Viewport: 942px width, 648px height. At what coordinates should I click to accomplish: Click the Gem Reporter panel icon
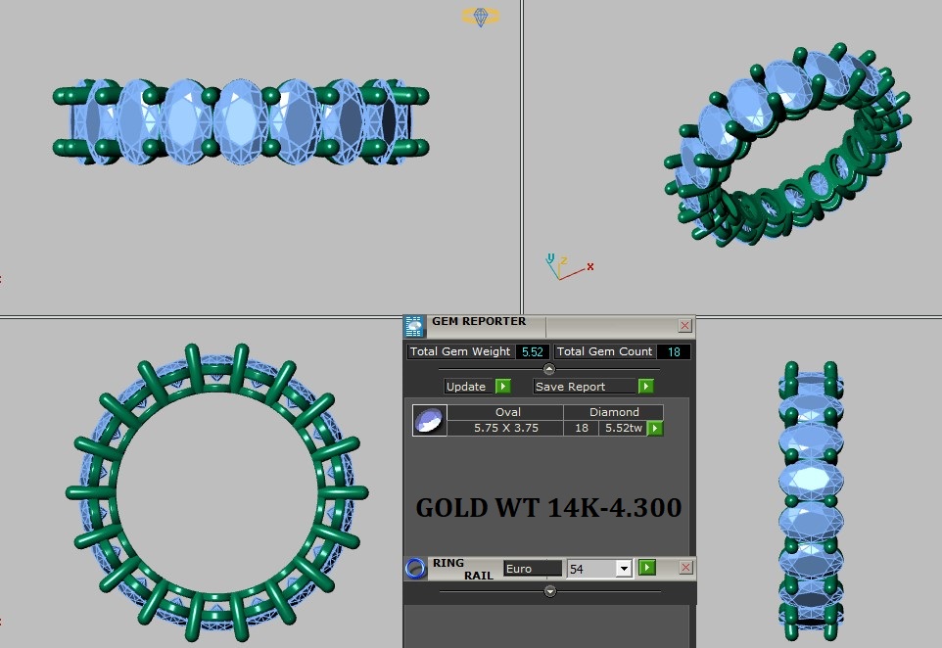pyautogui.click(x=414, y=326)
